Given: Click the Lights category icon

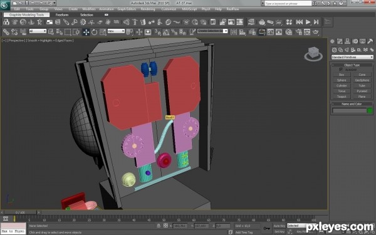Looking at the screenshot, I should coord(347,50).
